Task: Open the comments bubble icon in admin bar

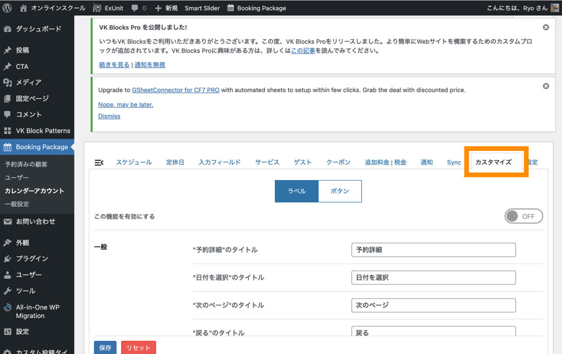Action: coord(136,8)
